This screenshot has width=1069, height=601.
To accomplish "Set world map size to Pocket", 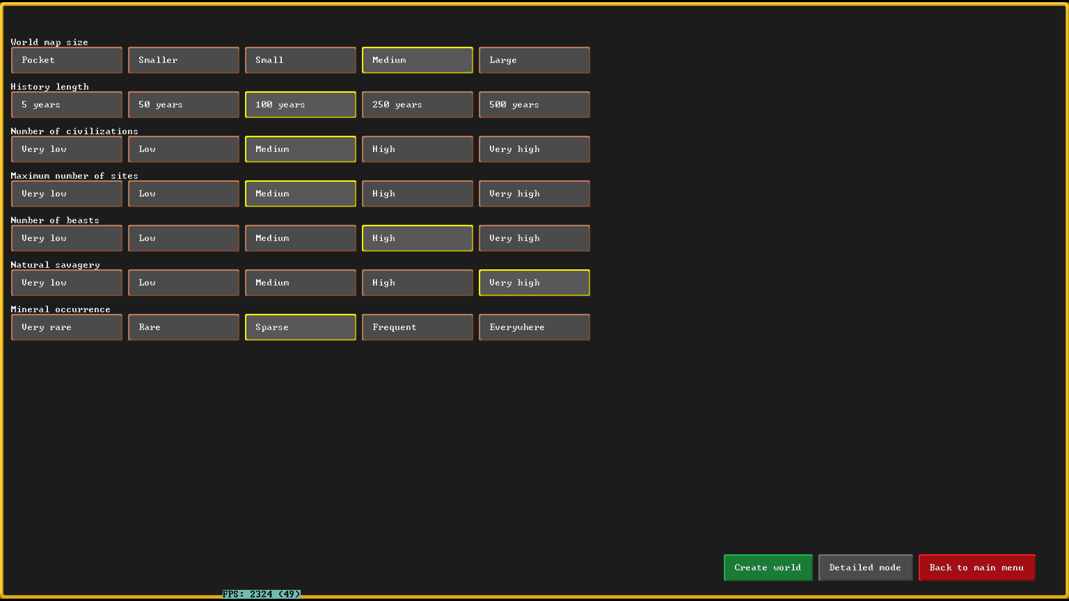I will 67,60.
